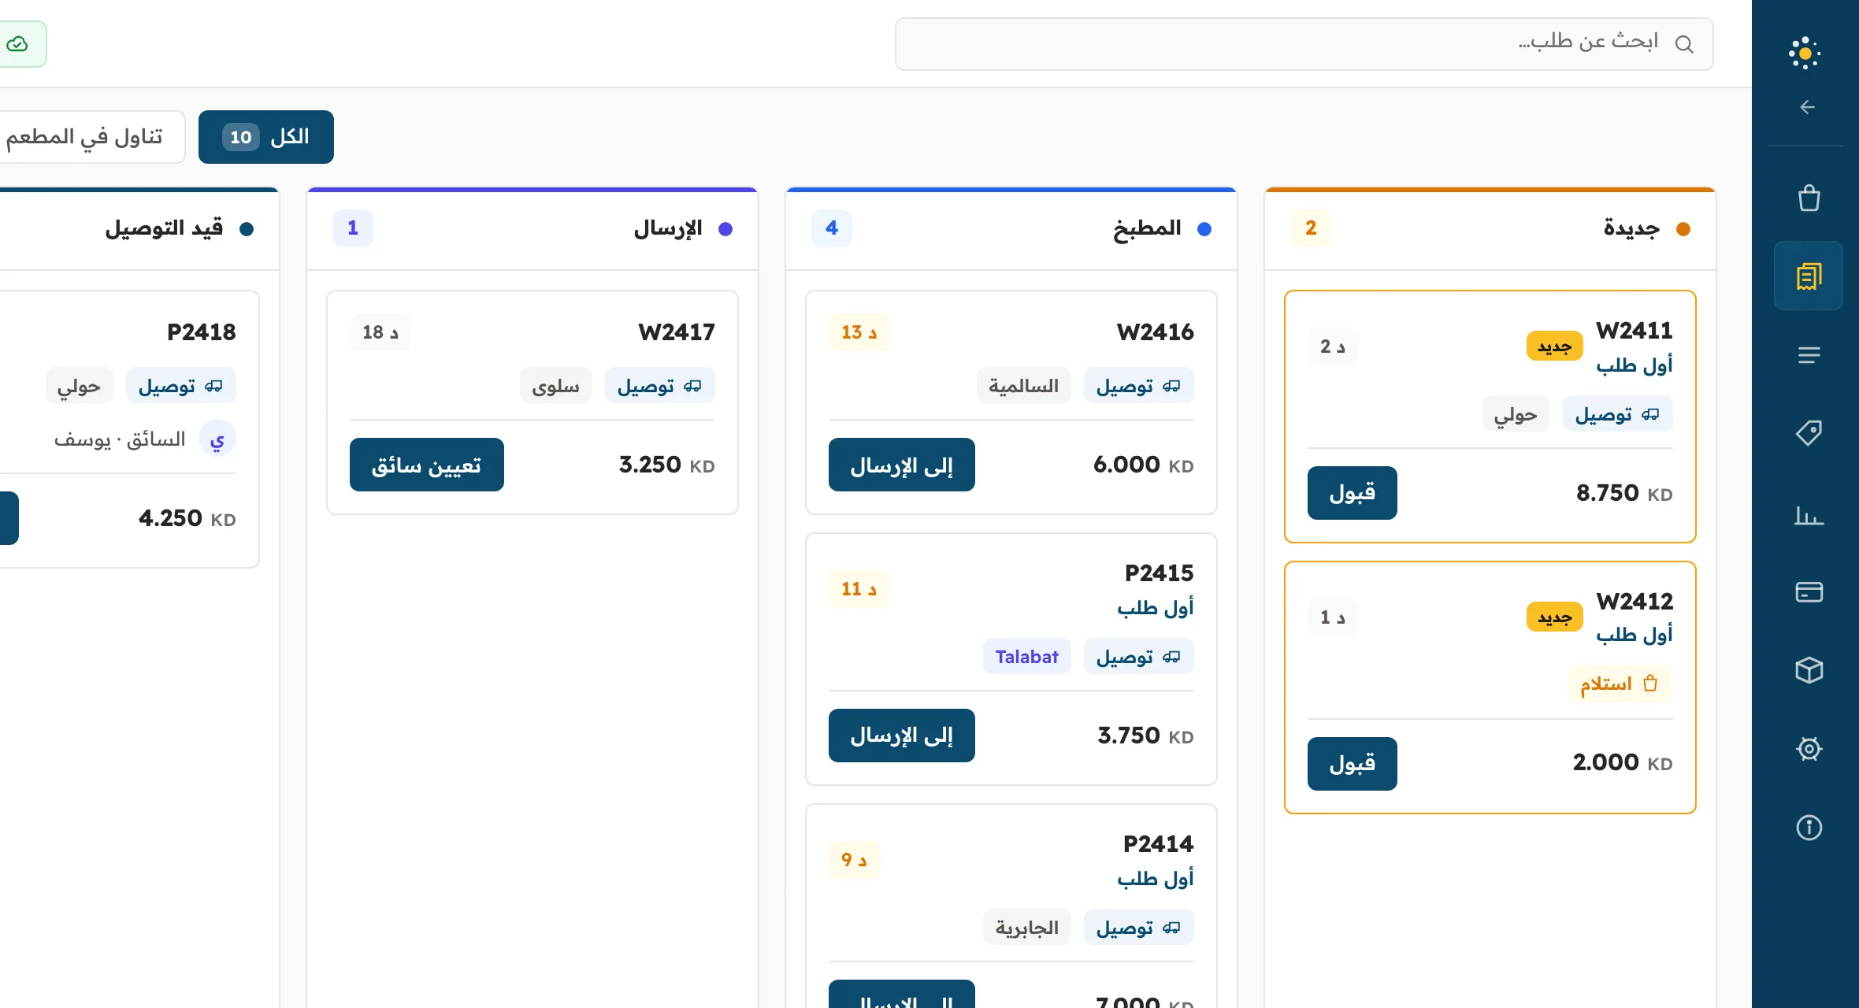Click the سلوى area tag on W2417
Viewport: 1859px width, 1008px height.
pos(556,386)
